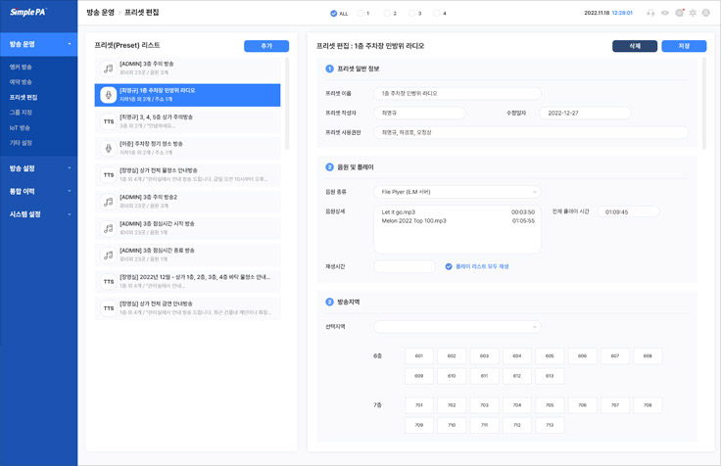Select radio option 2 in top bar
Screen dimensions: 721x466
coord(384,14)
